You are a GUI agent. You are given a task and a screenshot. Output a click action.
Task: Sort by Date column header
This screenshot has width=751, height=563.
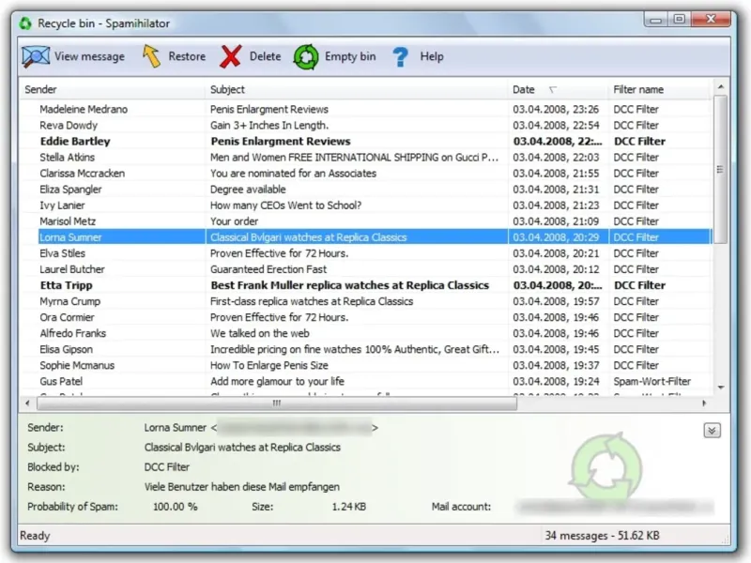click(x=558, y=89)
